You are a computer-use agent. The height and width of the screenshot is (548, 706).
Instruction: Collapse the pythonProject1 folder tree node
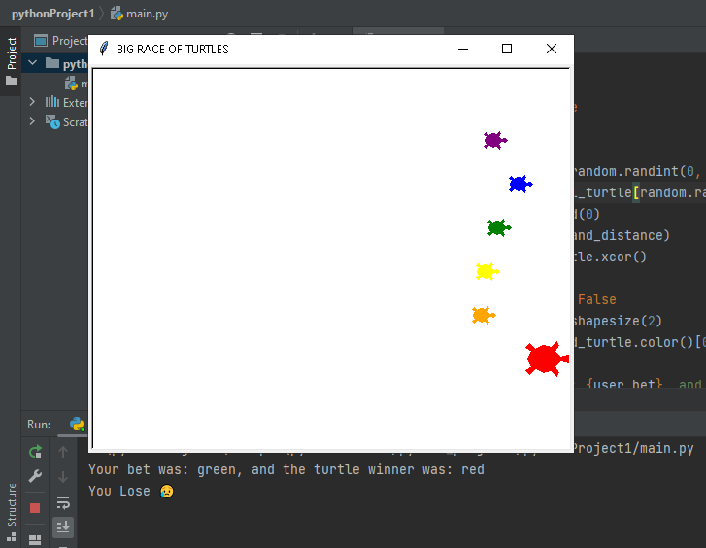pyautogui.click(x=32, y=63)
